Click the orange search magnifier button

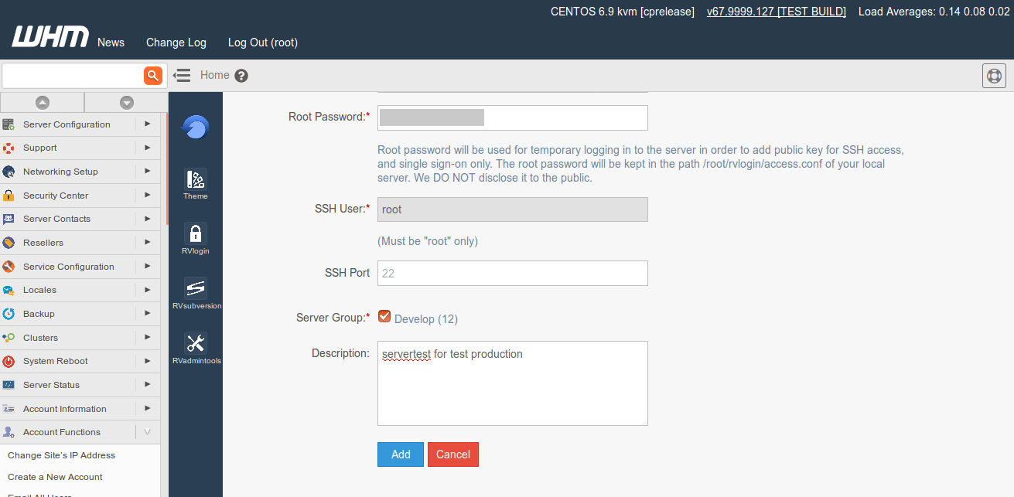click(x=153, y=75)
